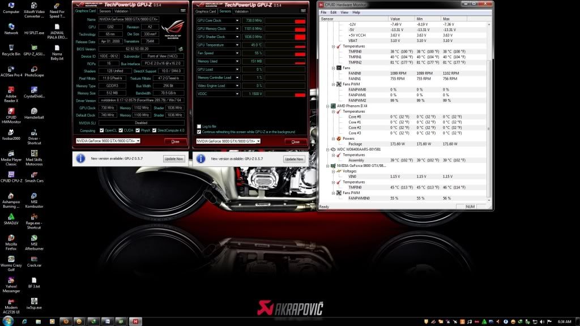Select the Crack.rar archive on the desktop
Viewport: 580px width, 326px height.
coord(34,261)
